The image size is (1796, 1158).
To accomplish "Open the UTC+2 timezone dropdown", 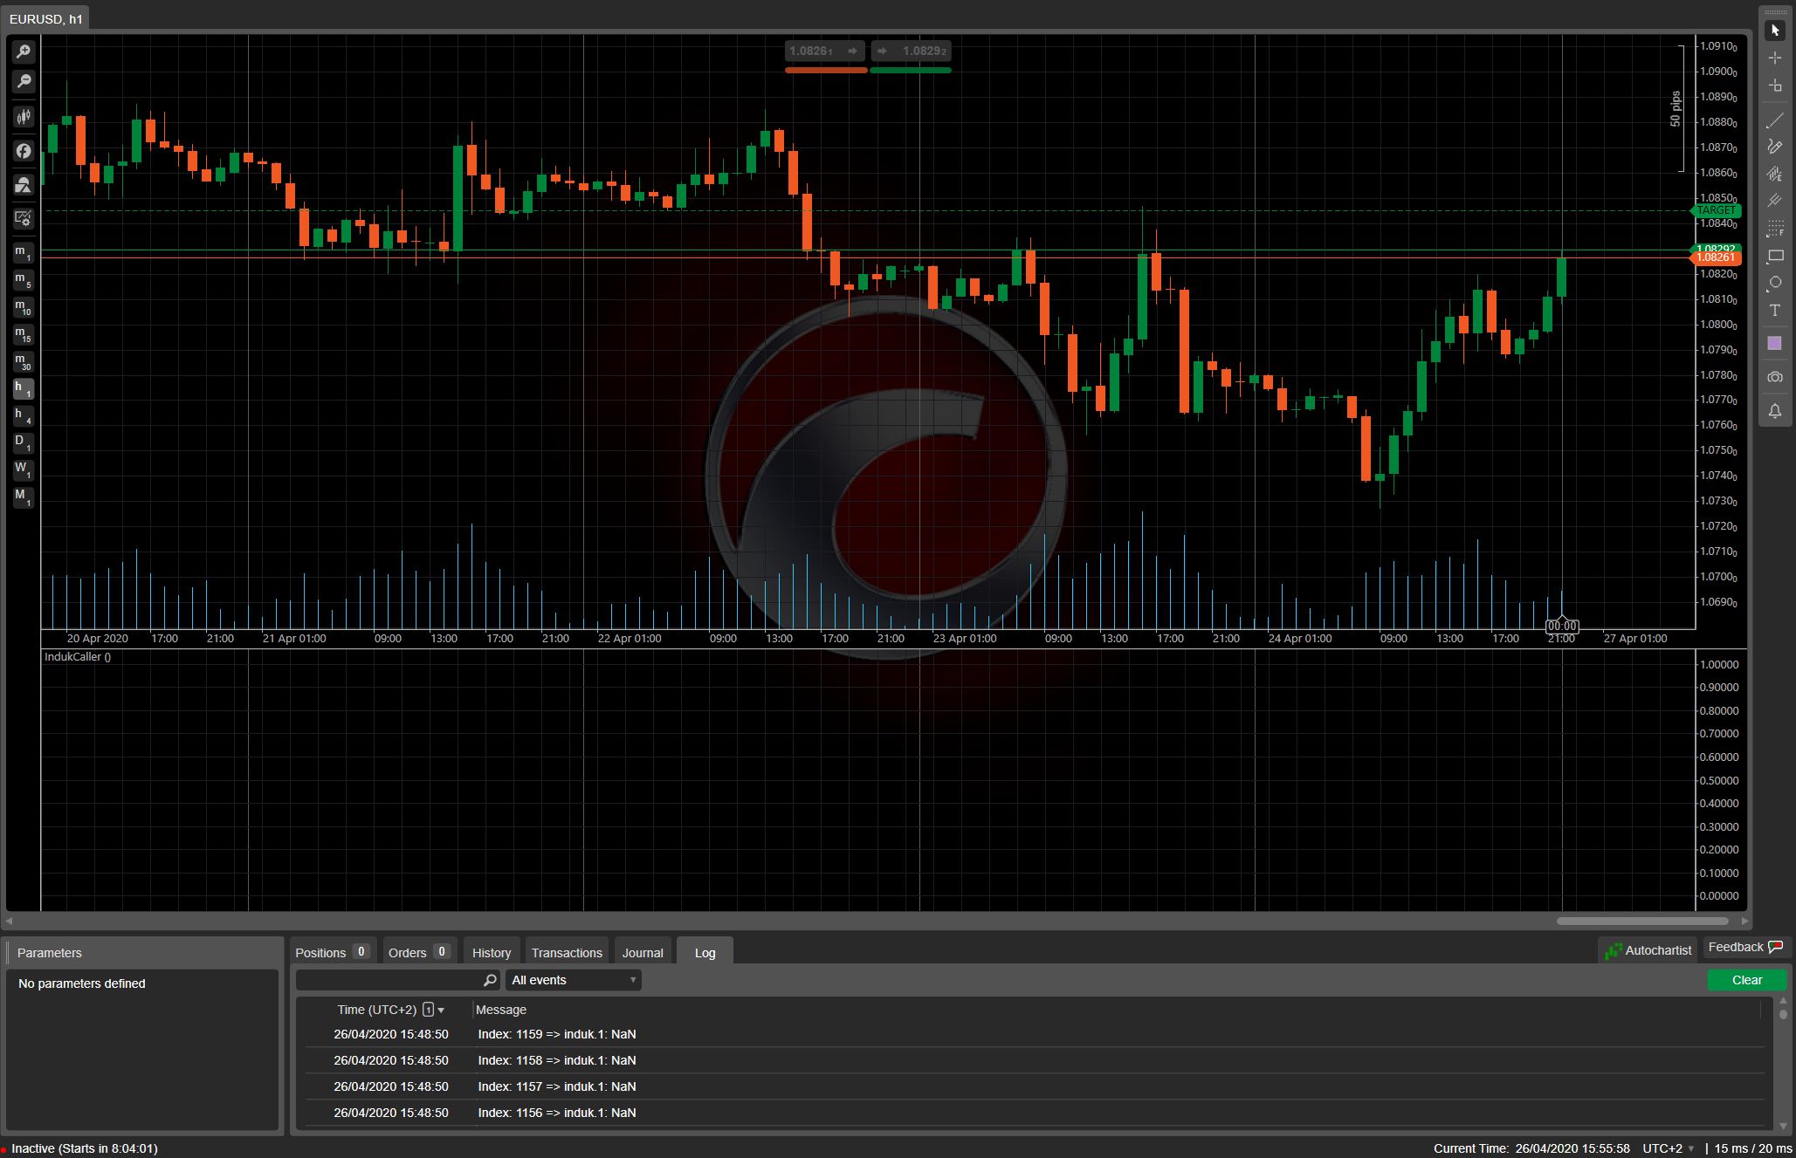I will (x=1668, y=1148).
